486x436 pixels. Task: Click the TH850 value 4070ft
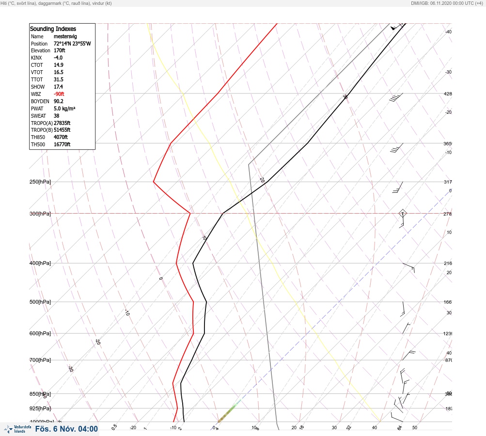[x=61, y=137]
